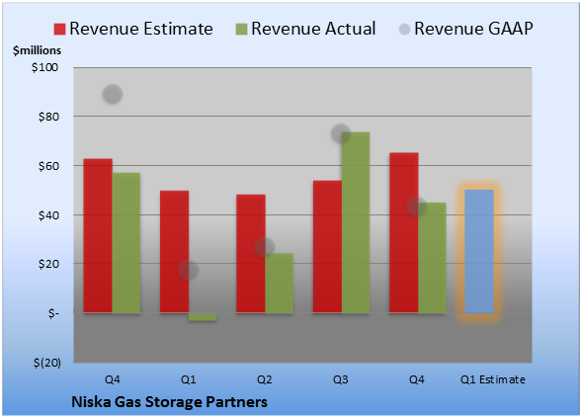581x417 pixels.
Task: Click the red Revenue Estimate legend swatch
Action: point(59,30)
